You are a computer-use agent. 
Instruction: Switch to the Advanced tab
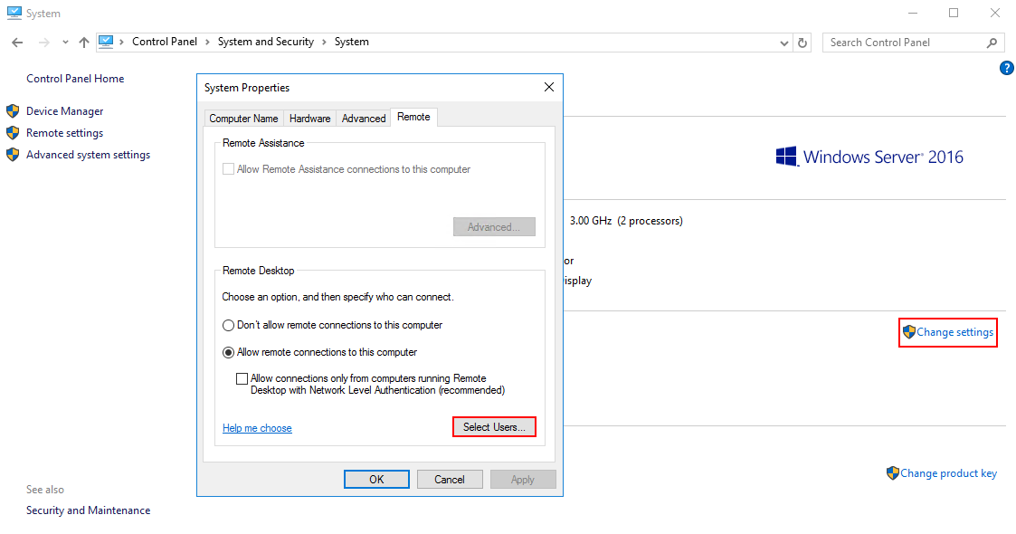364,119
